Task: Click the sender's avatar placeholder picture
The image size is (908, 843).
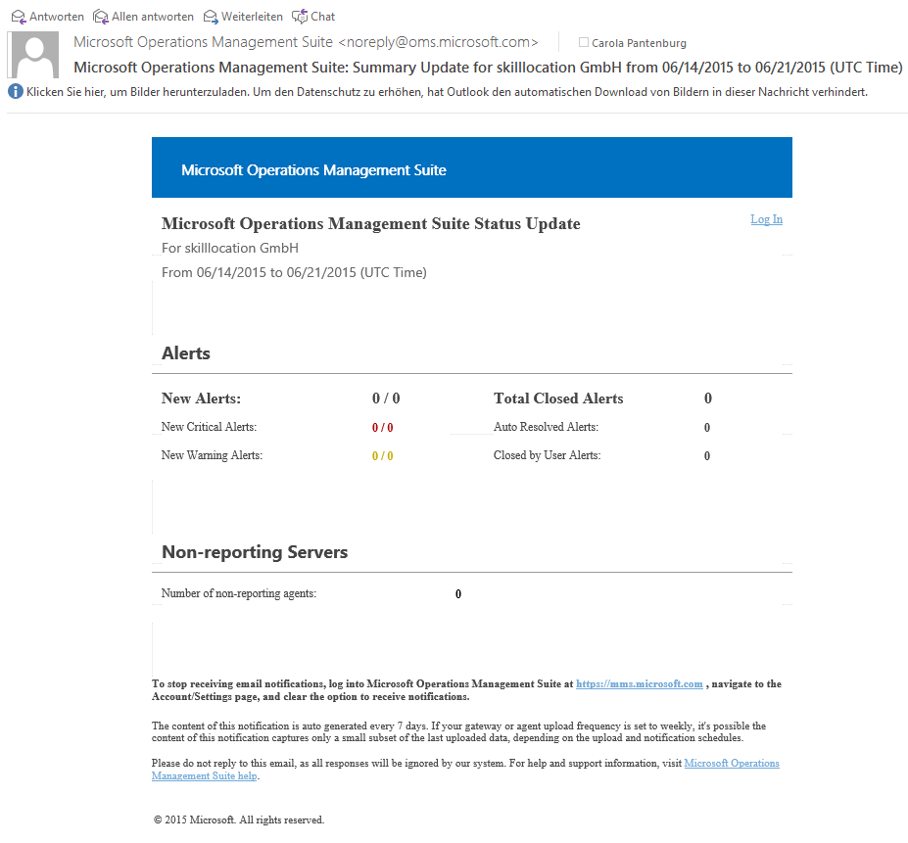Action: [x=36, y=56]
